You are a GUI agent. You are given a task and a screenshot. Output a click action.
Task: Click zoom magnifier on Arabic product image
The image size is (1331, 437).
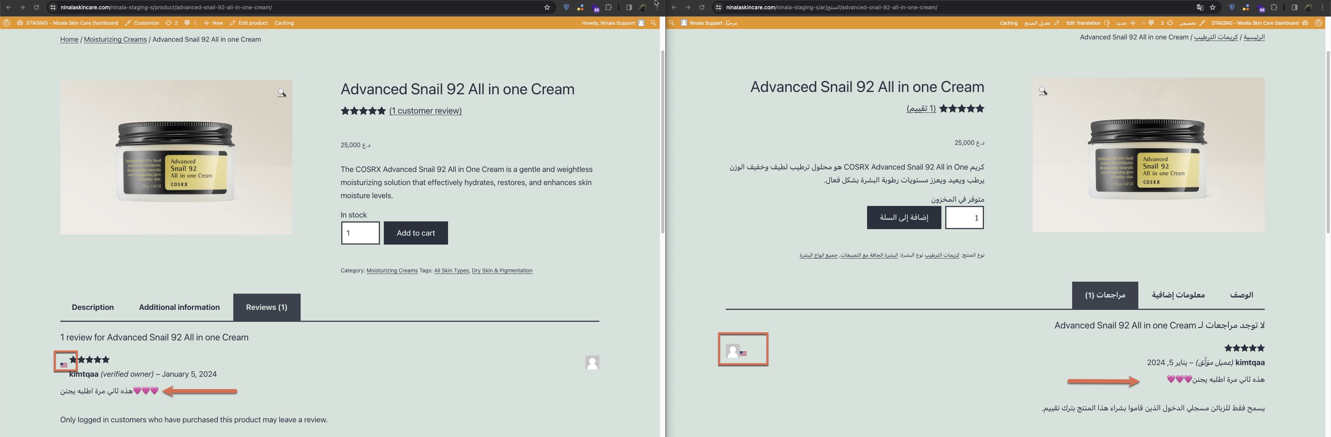point(1043,91)
